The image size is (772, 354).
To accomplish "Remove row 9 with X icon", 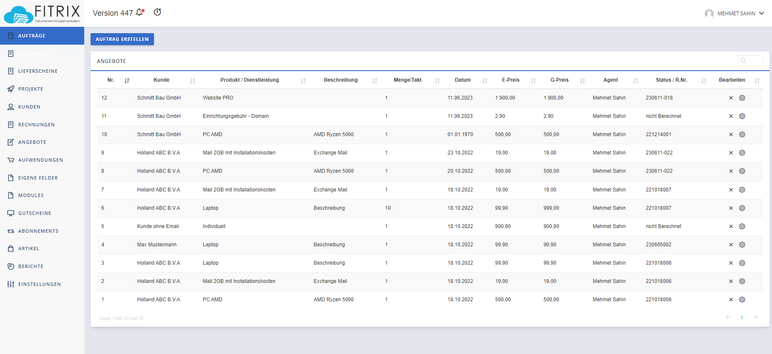I will [x=731, y=153].
